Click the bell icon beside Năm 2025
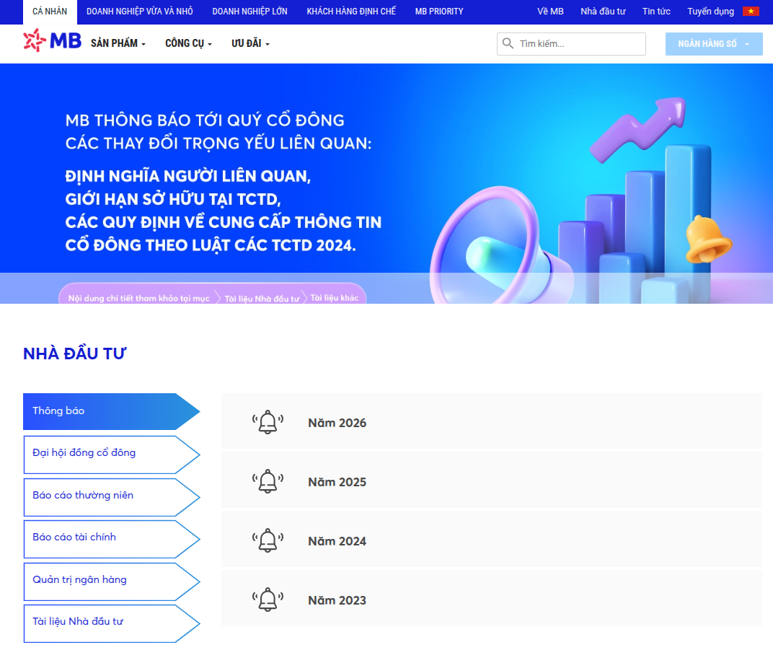 click(268, 481)
